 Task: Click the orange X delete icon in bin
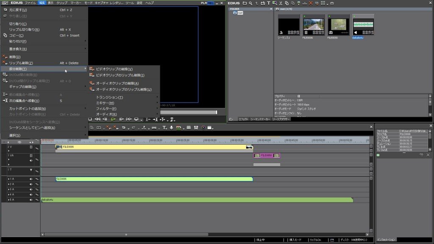point(311,3)
